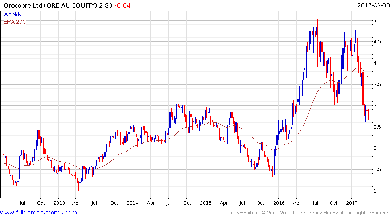
Task: Click the 2.5 price axis label
Action: point(377,127)
